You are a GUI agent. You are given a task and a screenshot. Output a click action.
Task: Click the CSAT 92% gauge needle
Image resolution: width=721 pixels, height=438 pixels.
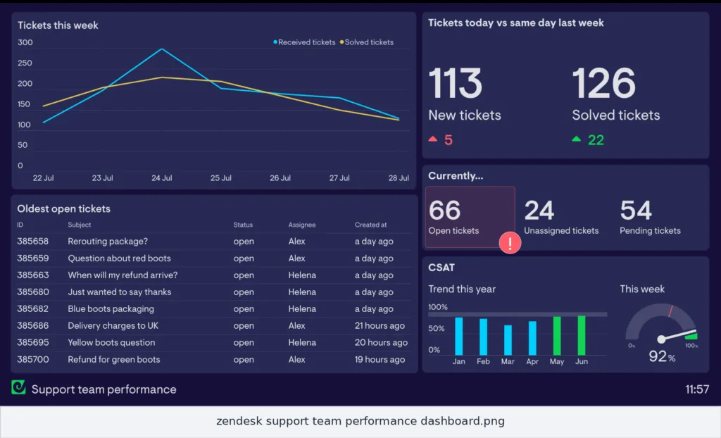click(x=677, y=335)
